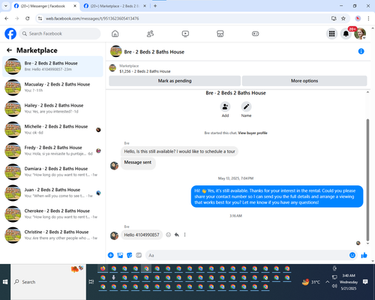
Task: React to the 'Hello 4104990857' message
Action: click(169, 235)
